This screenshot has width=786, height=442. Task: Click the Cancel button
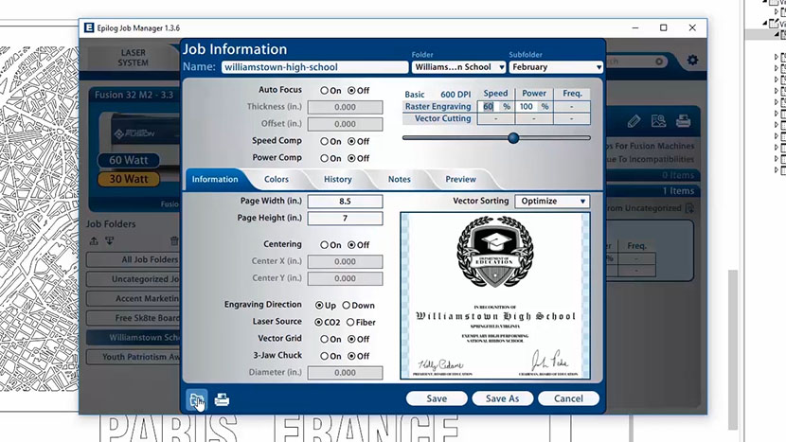568,398
